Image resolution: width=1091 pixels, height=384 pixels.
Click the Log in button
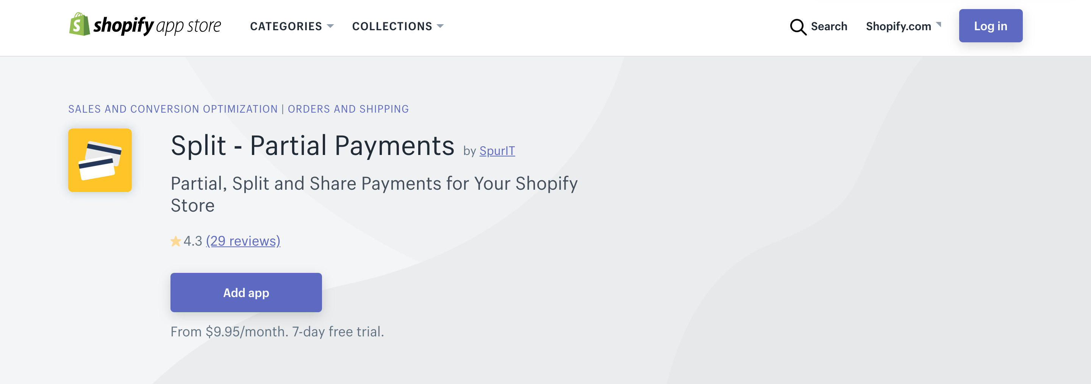point(991,26)
